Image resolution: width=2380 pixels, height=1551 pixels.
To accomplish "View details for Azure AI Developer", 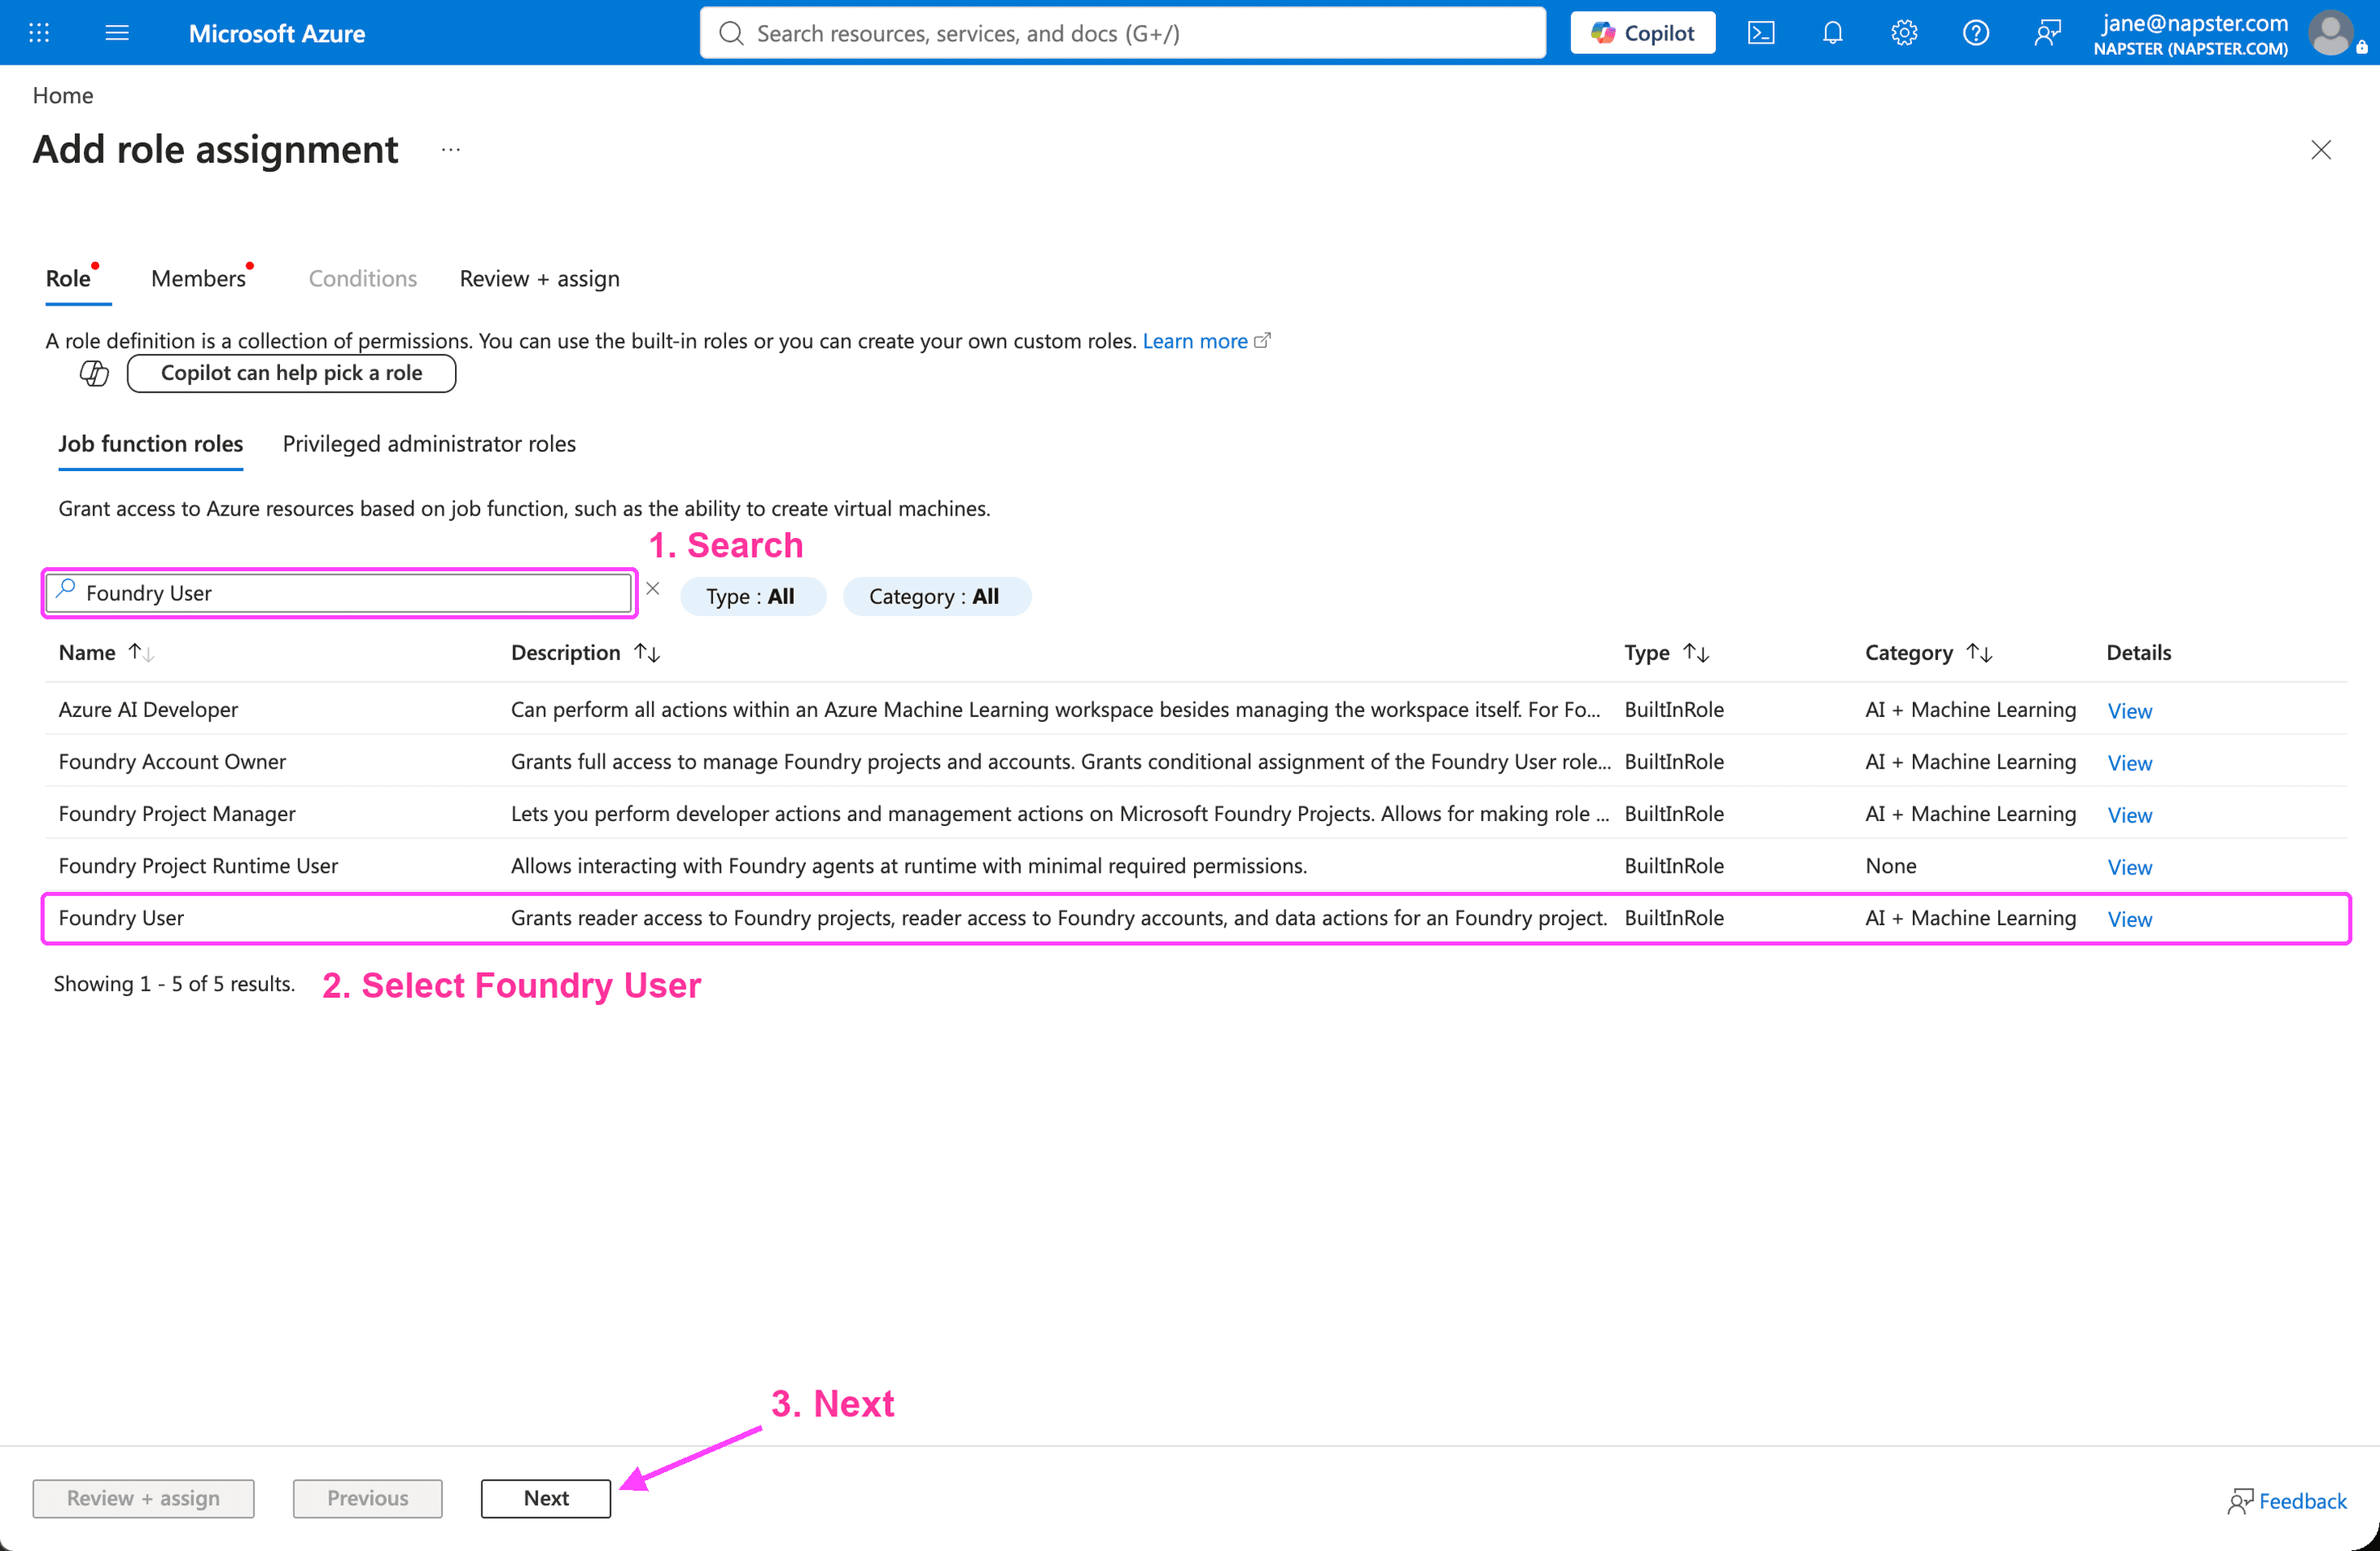I will tap(2129, 711).
